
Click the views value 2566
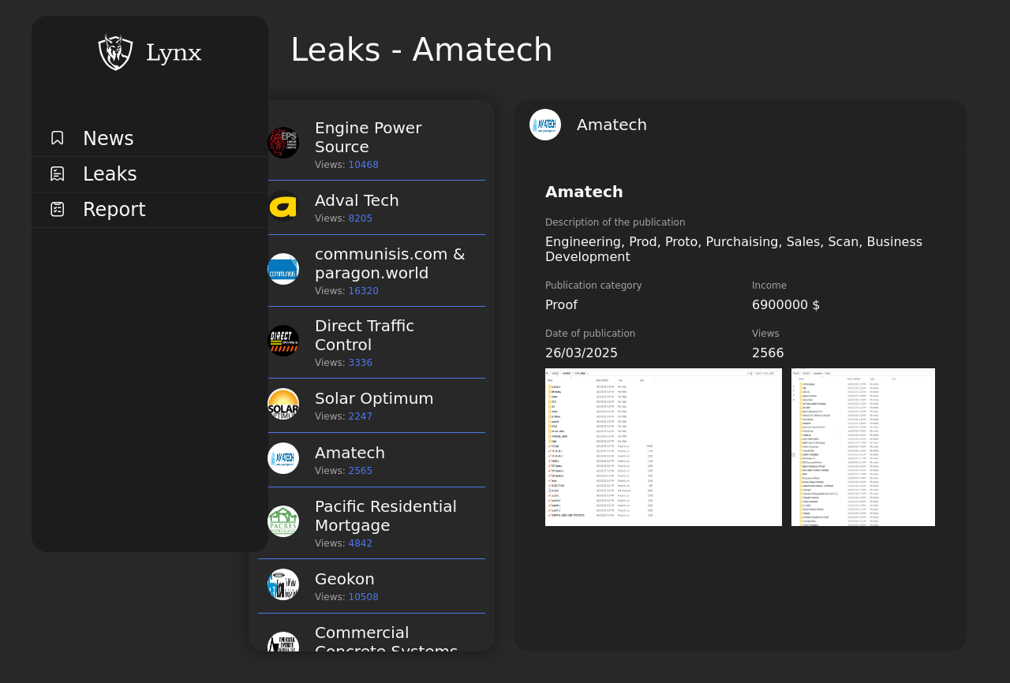768,353
